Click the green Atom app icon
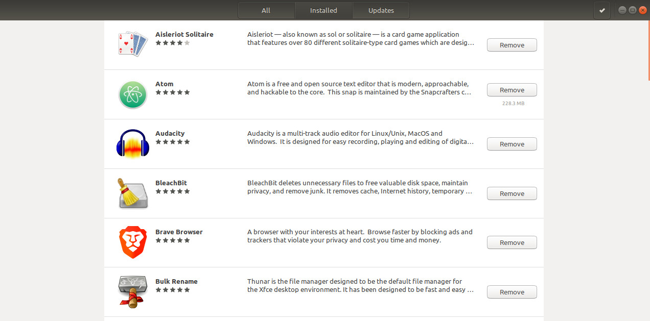650x321 pixels. [x=133, y=94]
